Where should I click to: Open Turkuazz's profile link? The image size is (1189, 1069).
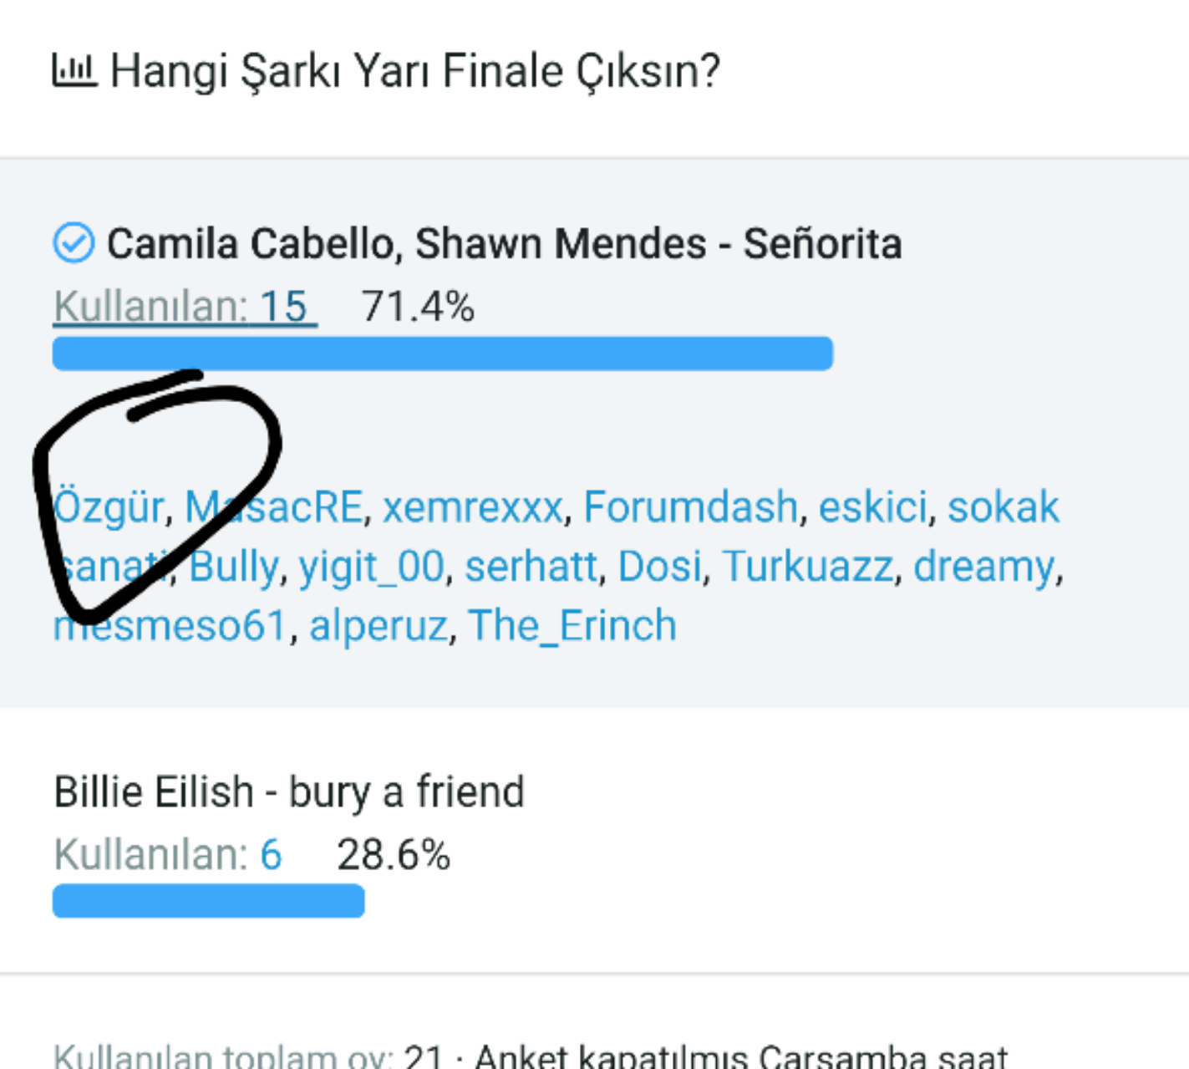[x=807, y=567]
